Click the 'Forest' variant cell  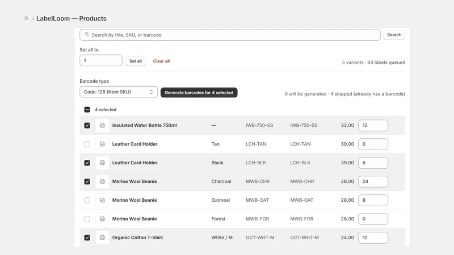coord(218,219)
